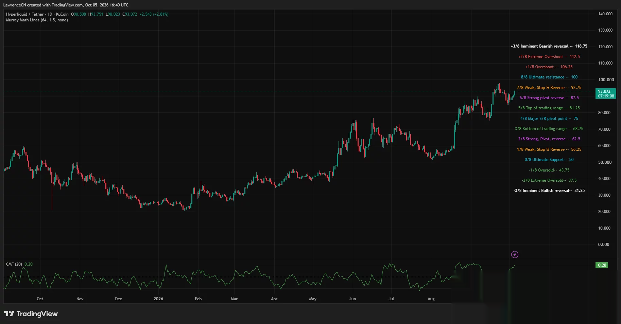Click the '+3/8 Imminent Bearish reversal' level label

[549, 46]
